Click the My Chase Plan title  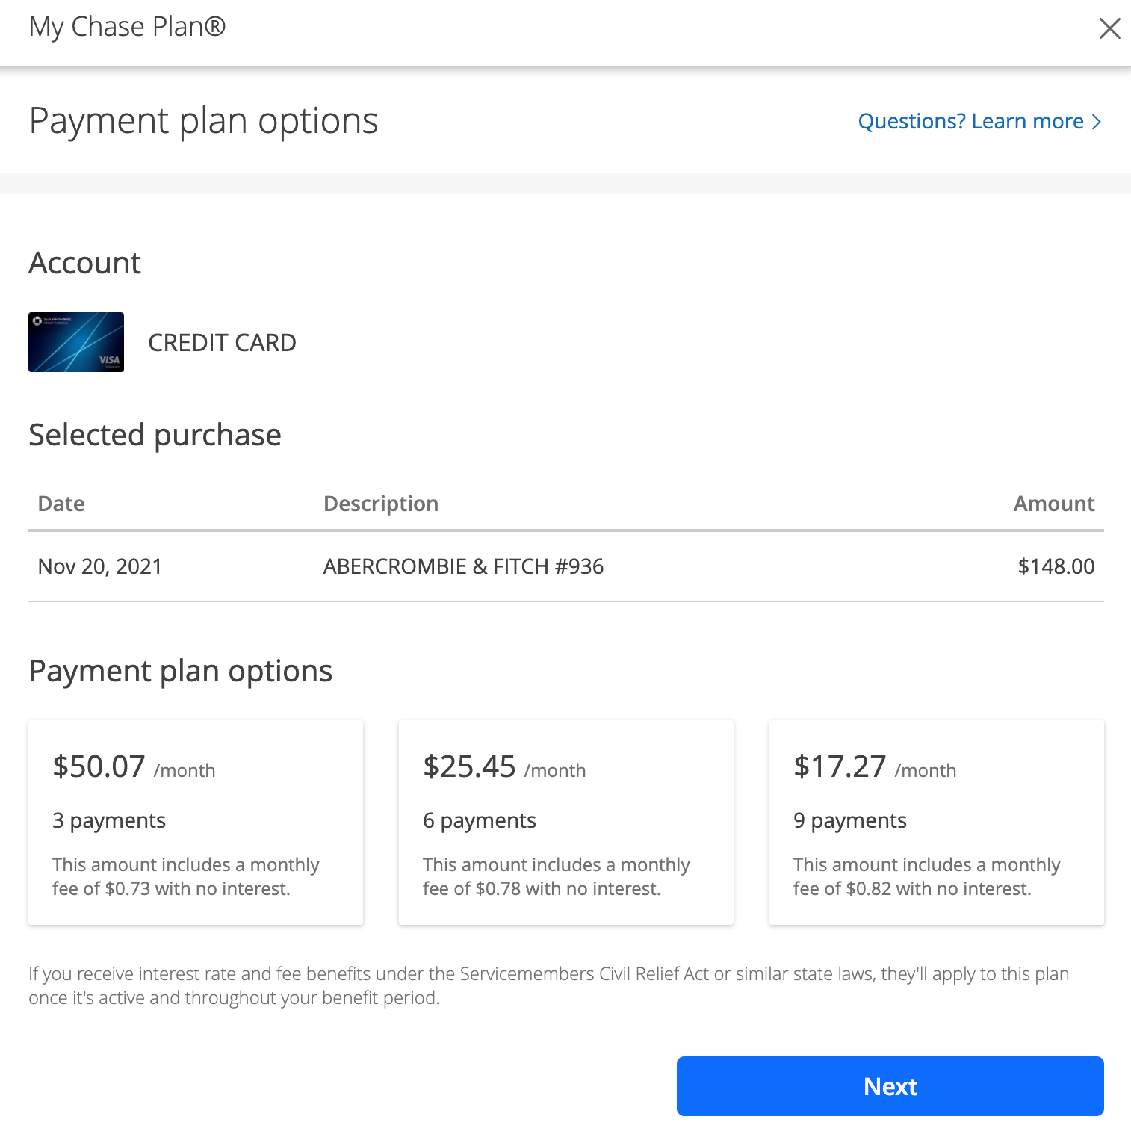pos(127,27)
